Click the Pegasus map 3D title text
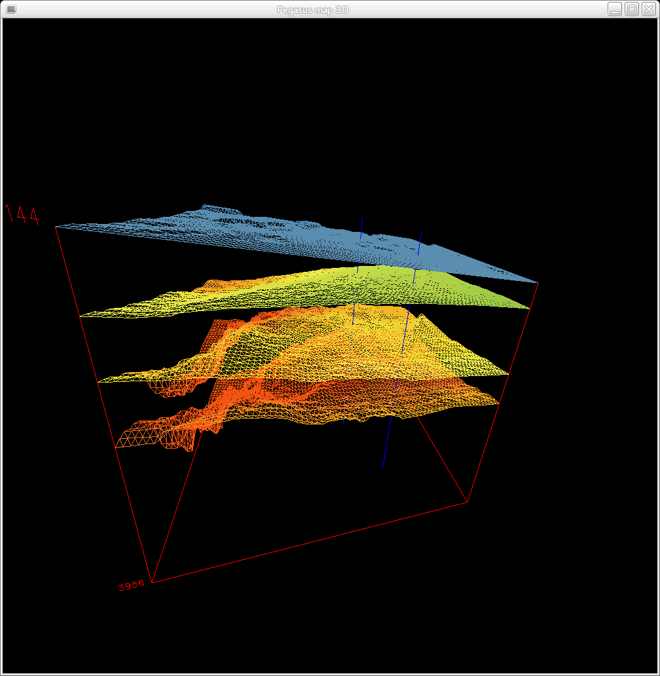This screenshot has width=660, height=676. [x=312, y=9]
